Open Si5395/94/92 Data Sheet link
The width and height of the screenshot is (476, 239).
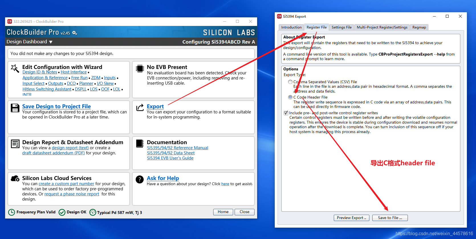click(171, 153)
